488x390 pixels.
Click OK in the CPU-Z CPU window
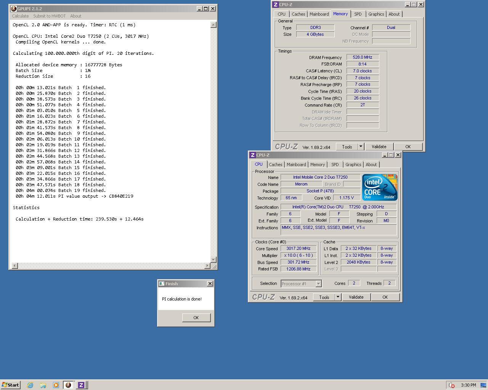pos(385,297)
